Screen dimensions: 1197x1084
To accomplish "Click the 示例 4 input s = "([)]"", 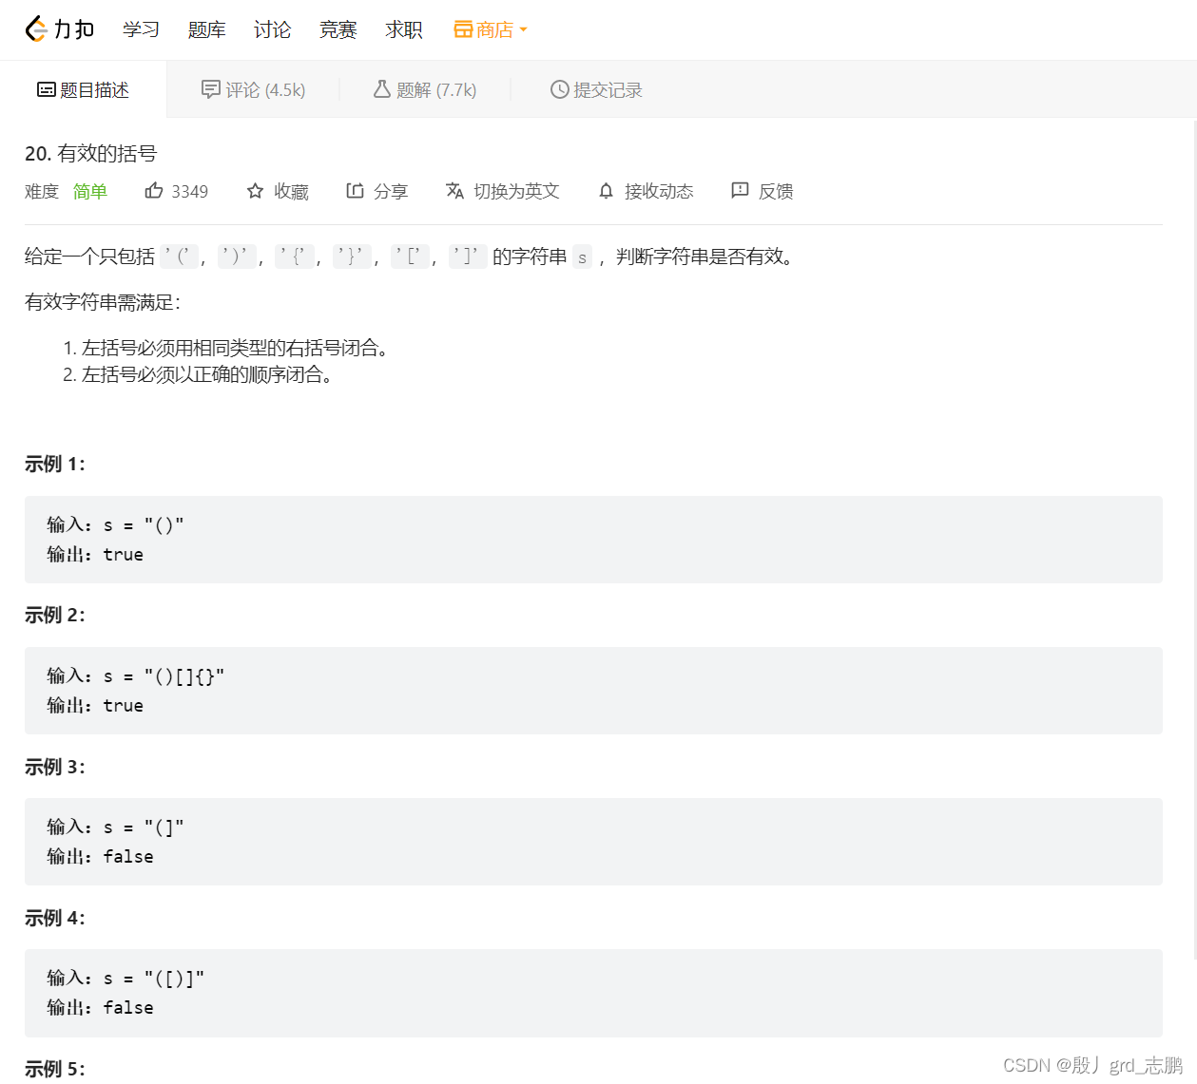I will [x=125, y=978].
